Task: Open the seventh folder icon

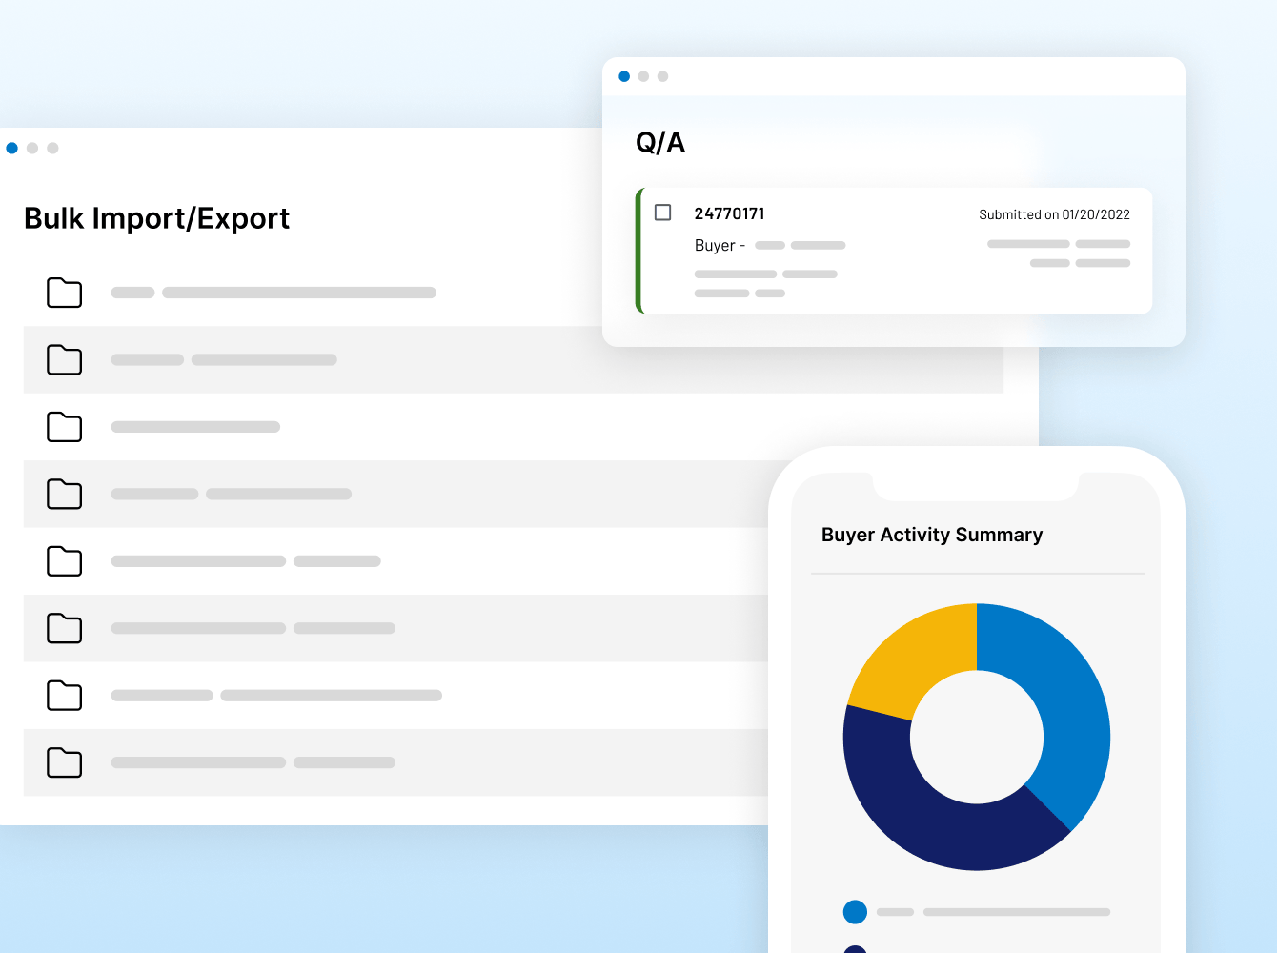Action: 64,696
